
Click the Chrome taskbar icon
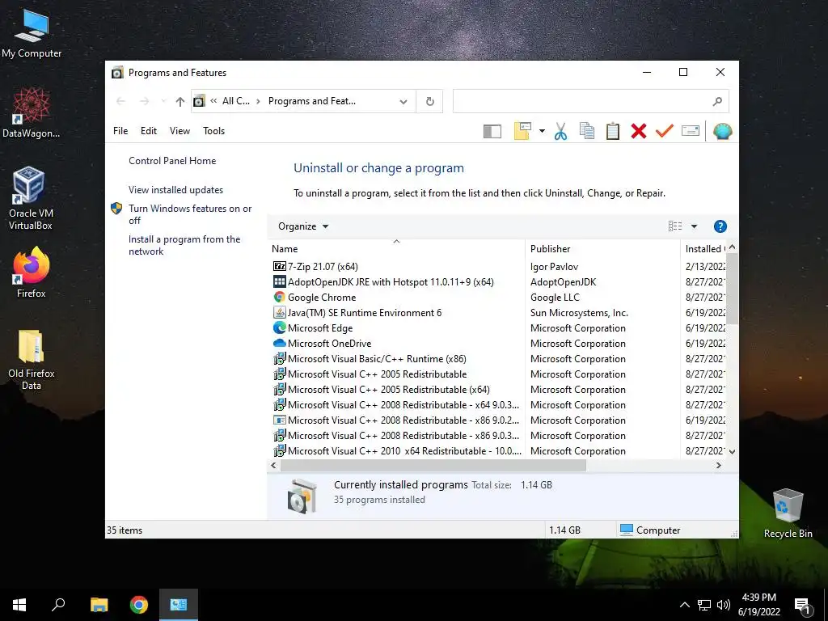[x=139, y=605]
